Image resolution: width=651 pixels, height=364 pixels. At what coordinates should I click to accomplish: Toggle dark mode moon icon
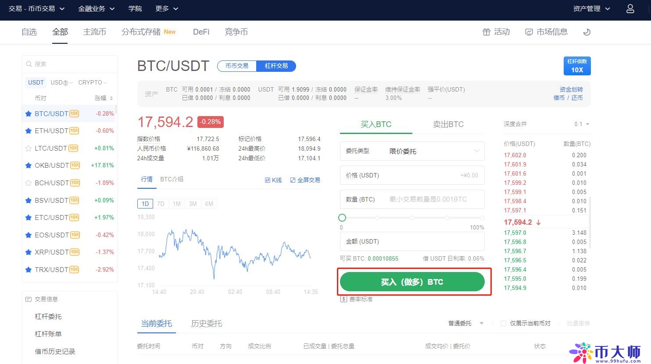tap(587, 32)
